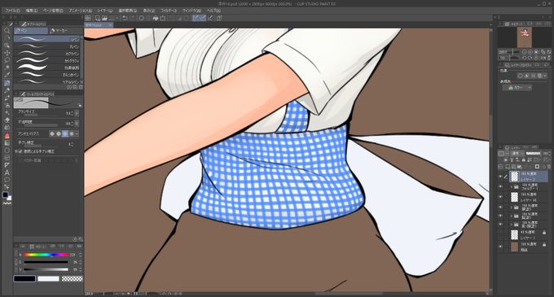Screen dimensions: 554x297
Task: Toggle second snap icon in command bar
Action: pyautogui.click(x=203, y=18)
